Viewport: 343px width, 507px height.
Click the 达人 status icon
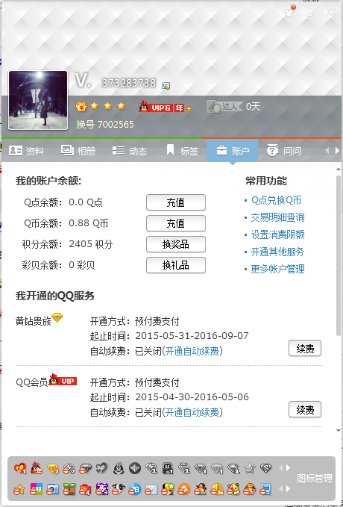click(x=224, y=106)
